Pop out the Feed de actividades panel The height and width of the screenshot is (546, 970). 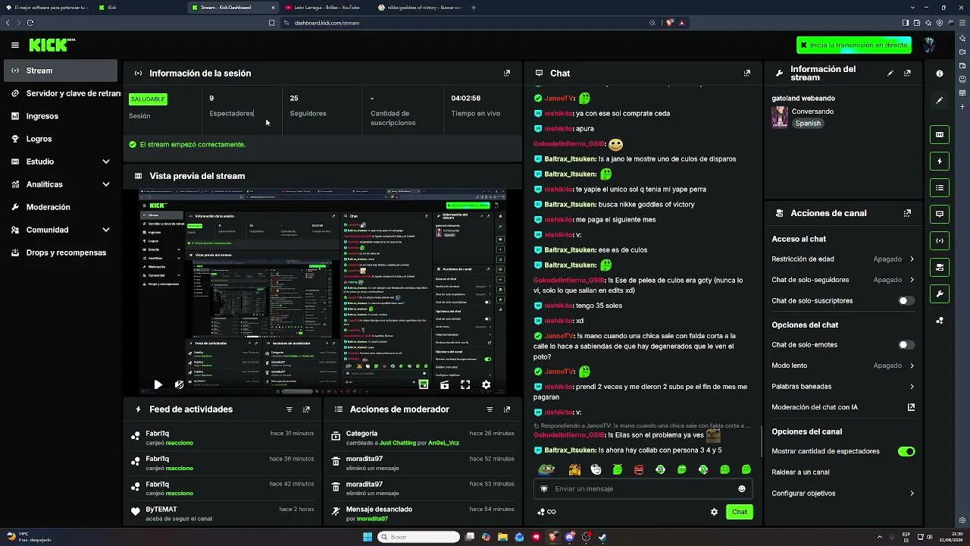(x=306, y=409)
